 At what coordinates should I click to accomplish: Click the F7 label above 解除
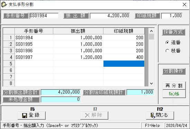pyautogui.click(x=95, y=109)
